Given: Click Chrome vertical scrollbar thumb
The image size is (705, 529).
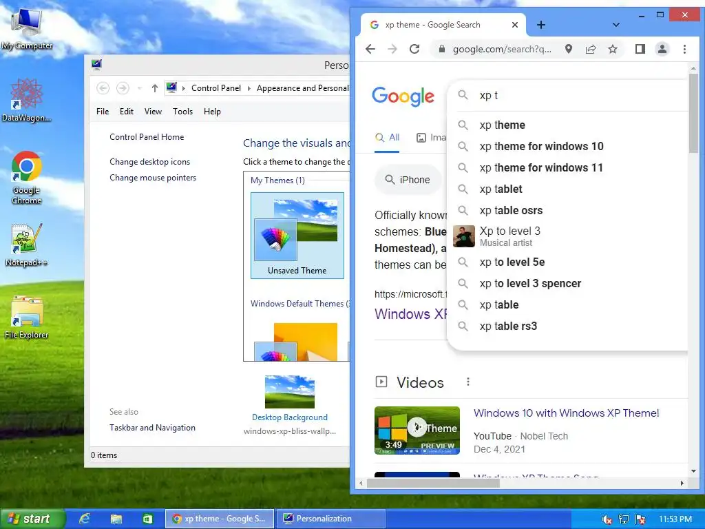Looking at the screenshot, I should [693, 114].
